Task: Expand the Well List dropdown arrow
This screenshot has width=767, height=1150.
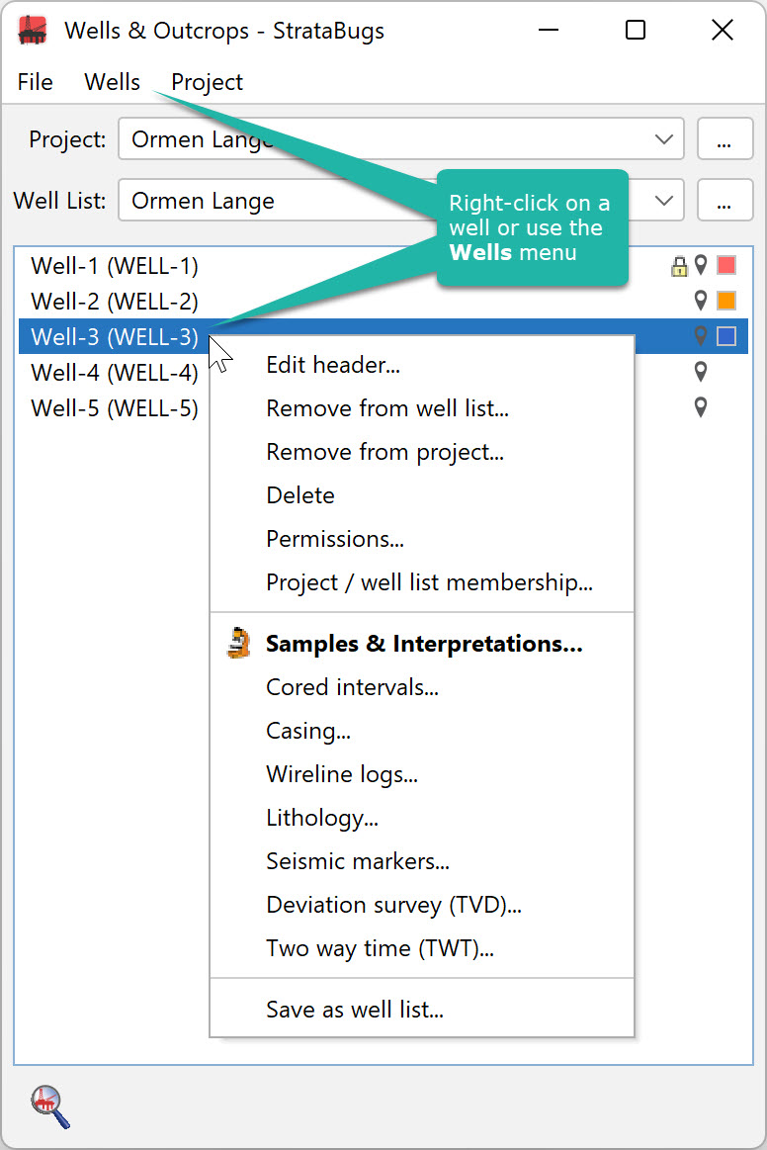Action: pos(663,200)
